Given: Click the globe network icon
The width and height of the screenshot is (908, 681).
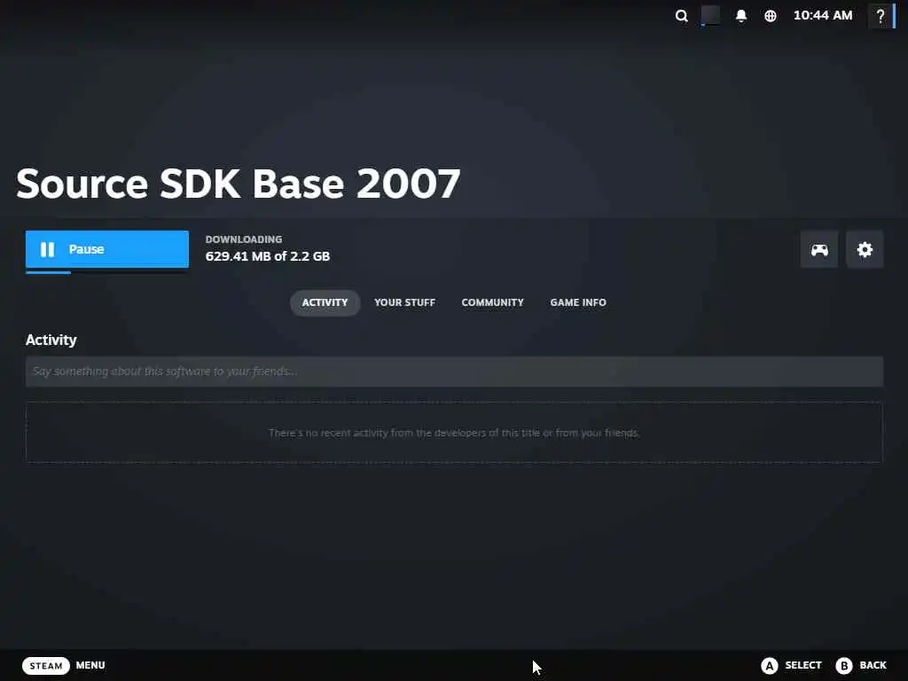Looking at the screenshot, I should pyautogui.click(x=771, y=16).
